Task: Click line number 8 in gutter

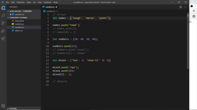Action: tap(48, 39)
